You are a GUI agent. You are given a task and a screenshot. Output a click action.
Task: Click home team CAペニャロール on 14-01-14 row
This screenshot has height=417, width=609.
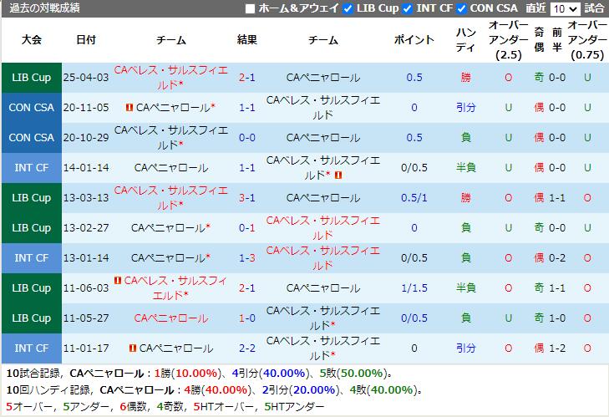click(x=171, y=167)
